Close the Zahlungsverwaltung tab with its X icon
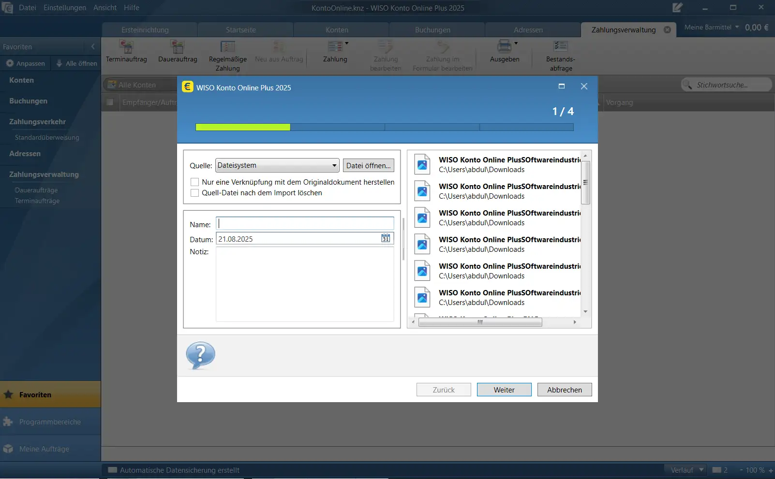775x479 pixels. [667, 30]
